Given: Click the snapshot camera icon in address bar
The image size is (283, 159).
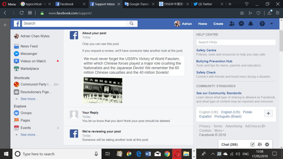Looking at the screenshot, I should 242,13.
